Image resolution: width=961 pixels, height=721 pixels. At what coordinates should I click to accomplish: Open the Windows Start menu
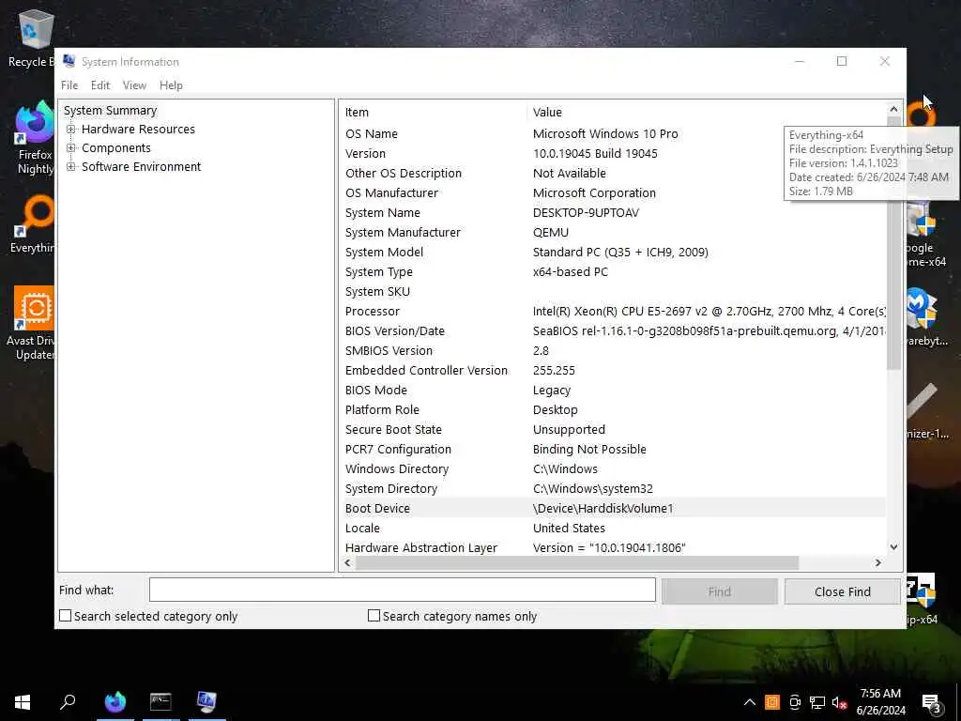[23, 702]
